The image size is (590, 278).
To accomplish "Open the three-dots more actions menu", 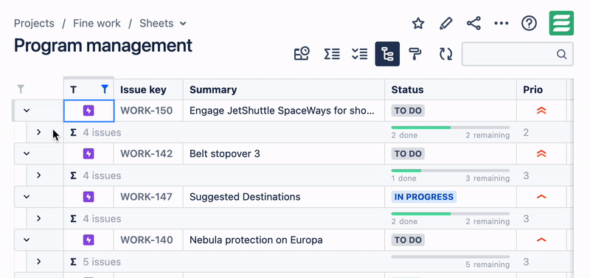I will click(x=502, y=24).
